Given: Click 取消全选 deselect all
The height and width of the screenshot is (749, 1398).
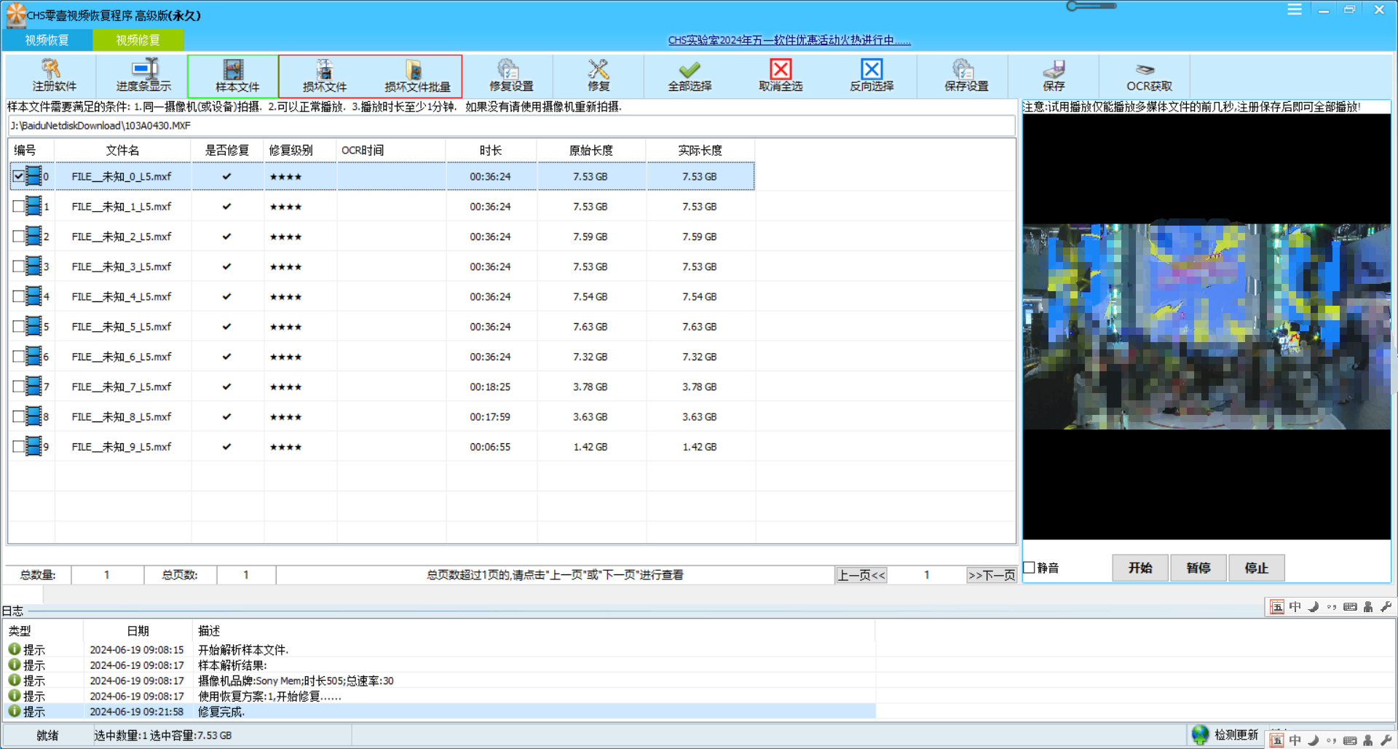Looking at the screenshot, I should (x=781, y=76).
